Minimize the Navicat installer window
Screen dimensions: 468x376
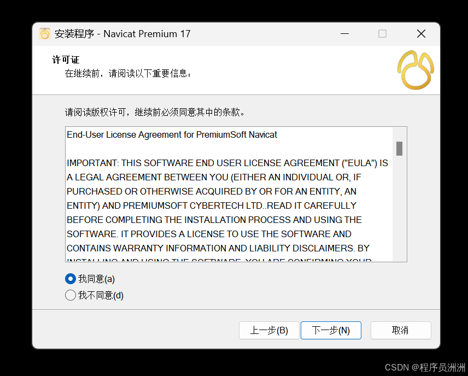345,34
